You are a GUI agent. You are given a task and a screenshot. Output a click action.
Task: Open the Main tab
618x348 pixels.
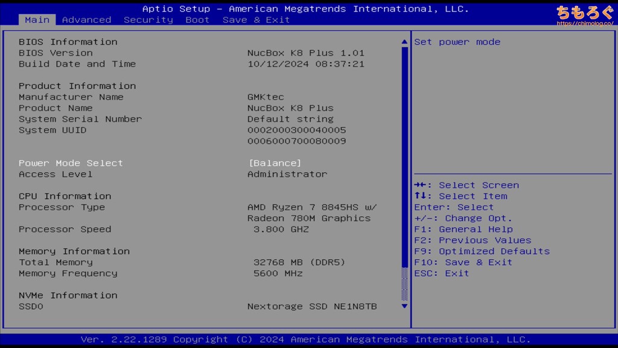tap(37, 20)
